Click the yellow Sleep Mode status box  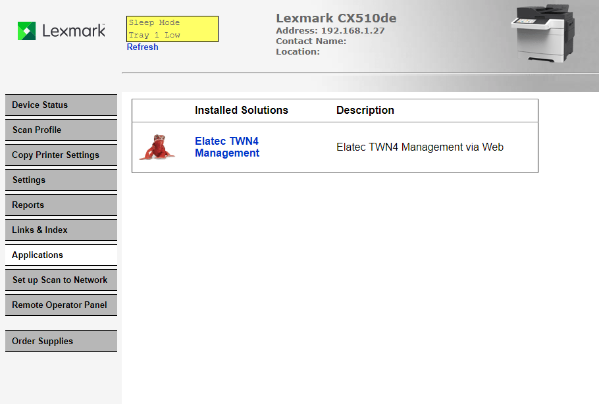click(x=172, y=29)
